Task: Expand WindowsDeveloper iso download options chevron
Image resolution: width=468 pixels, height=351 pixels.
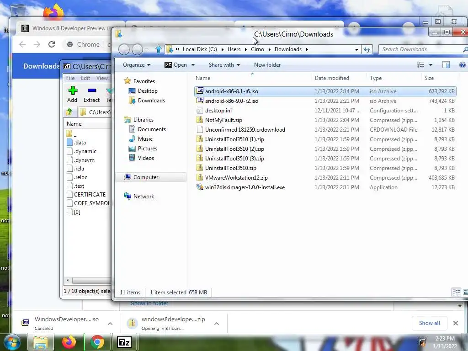Action: click(110, 324)
